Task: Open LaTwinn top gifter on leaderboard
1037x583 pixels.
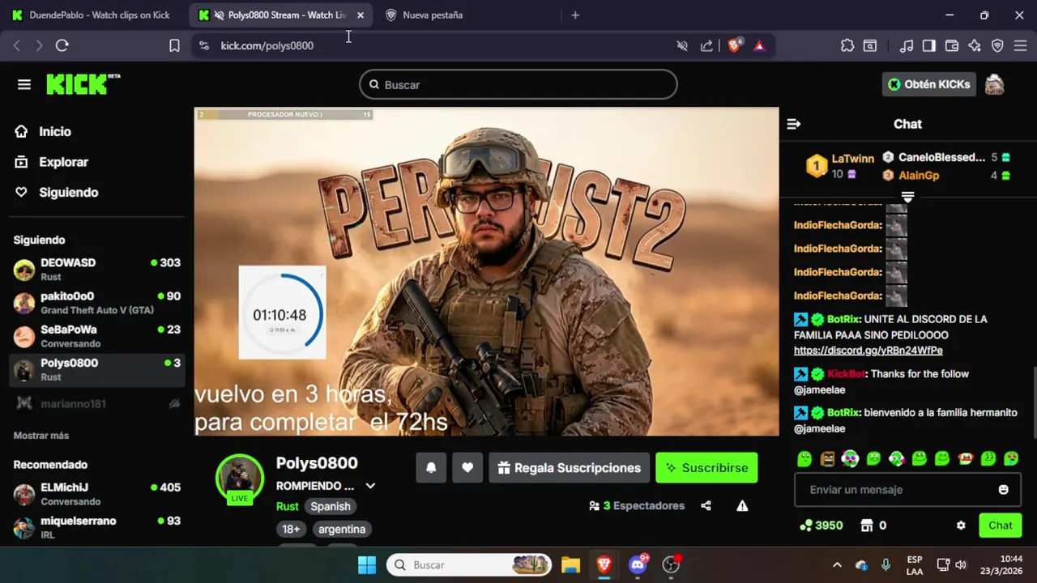Action: tap(840, 166)
